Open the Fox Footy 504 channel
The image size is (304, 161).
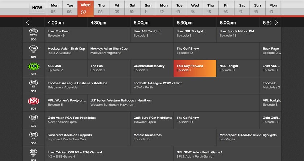click(34, 101)
